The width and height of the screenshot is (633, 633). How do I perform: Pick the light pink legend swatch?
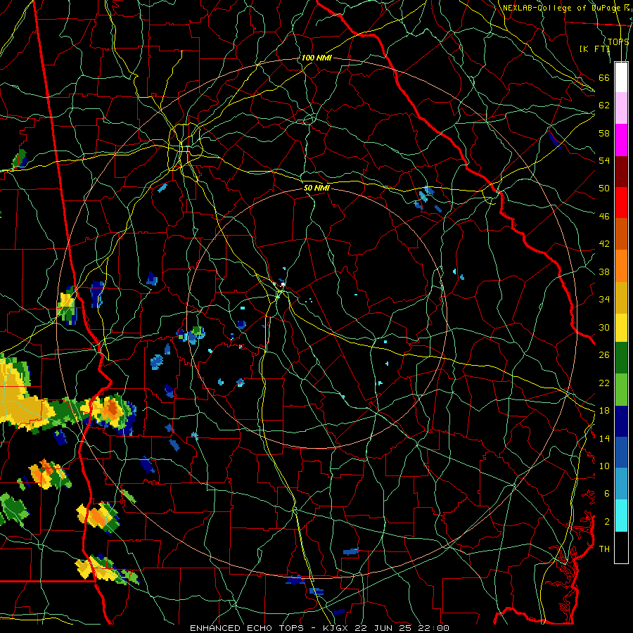click(x=621, y=108)
